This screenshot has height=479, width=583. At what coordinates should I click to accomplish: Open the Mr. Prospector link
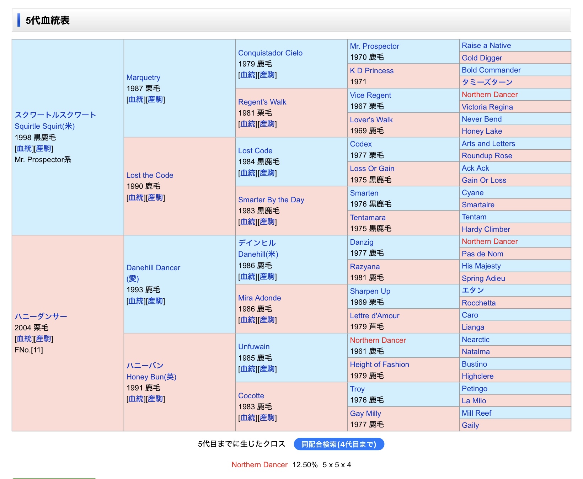pos(374,46)
